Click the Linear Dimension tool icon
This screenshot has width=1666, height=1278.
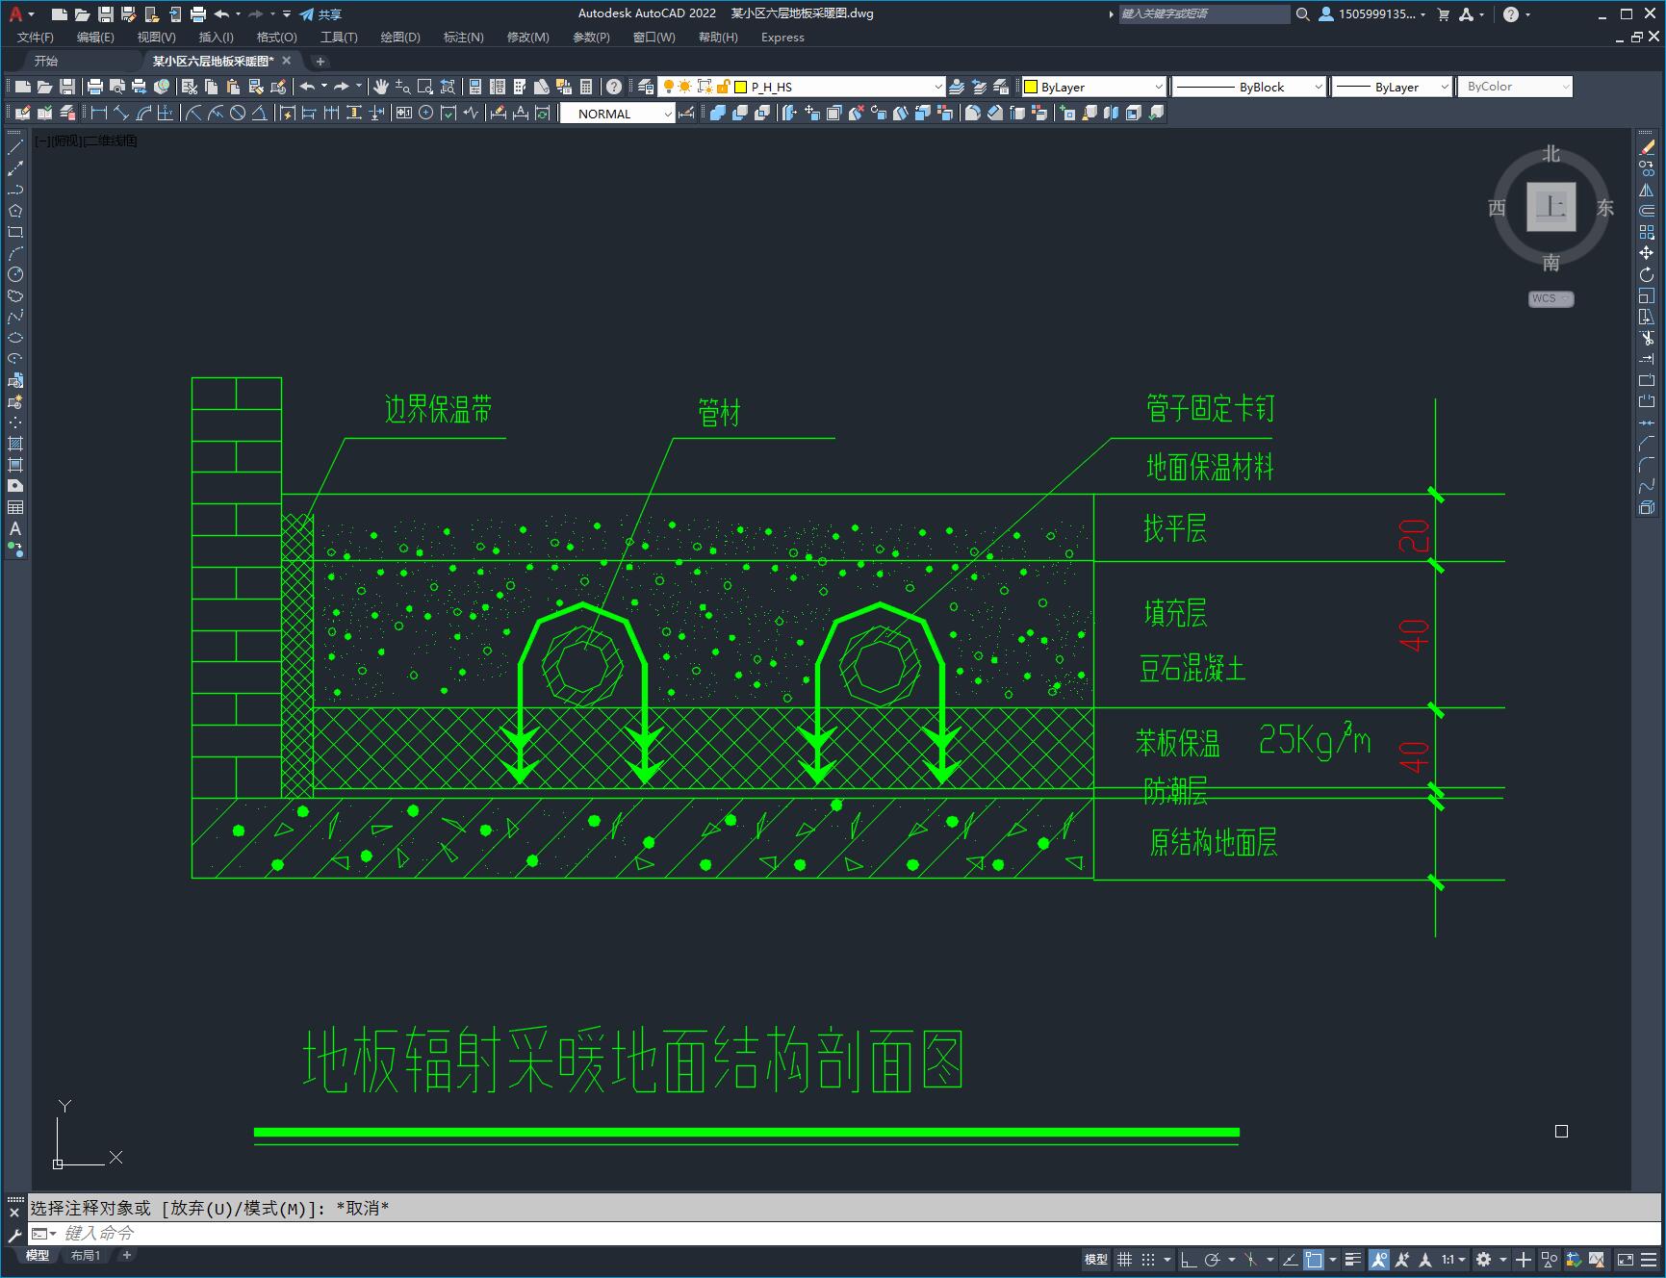click(x=99, y=114)
